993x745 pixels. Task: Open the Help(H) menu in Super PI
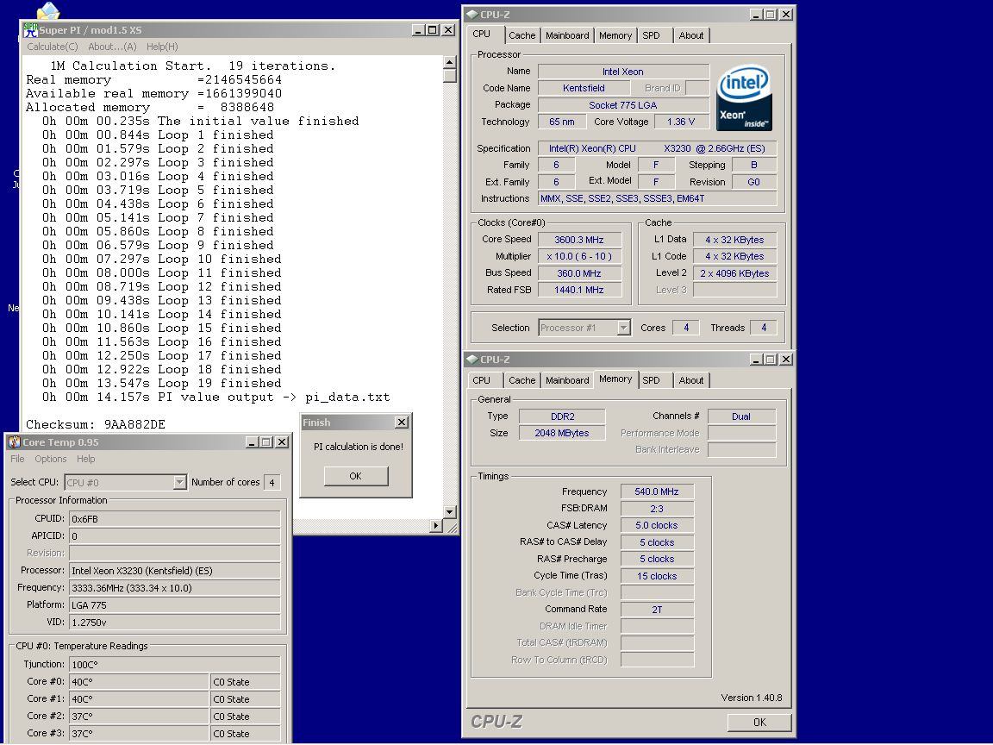tap(162, 47)
